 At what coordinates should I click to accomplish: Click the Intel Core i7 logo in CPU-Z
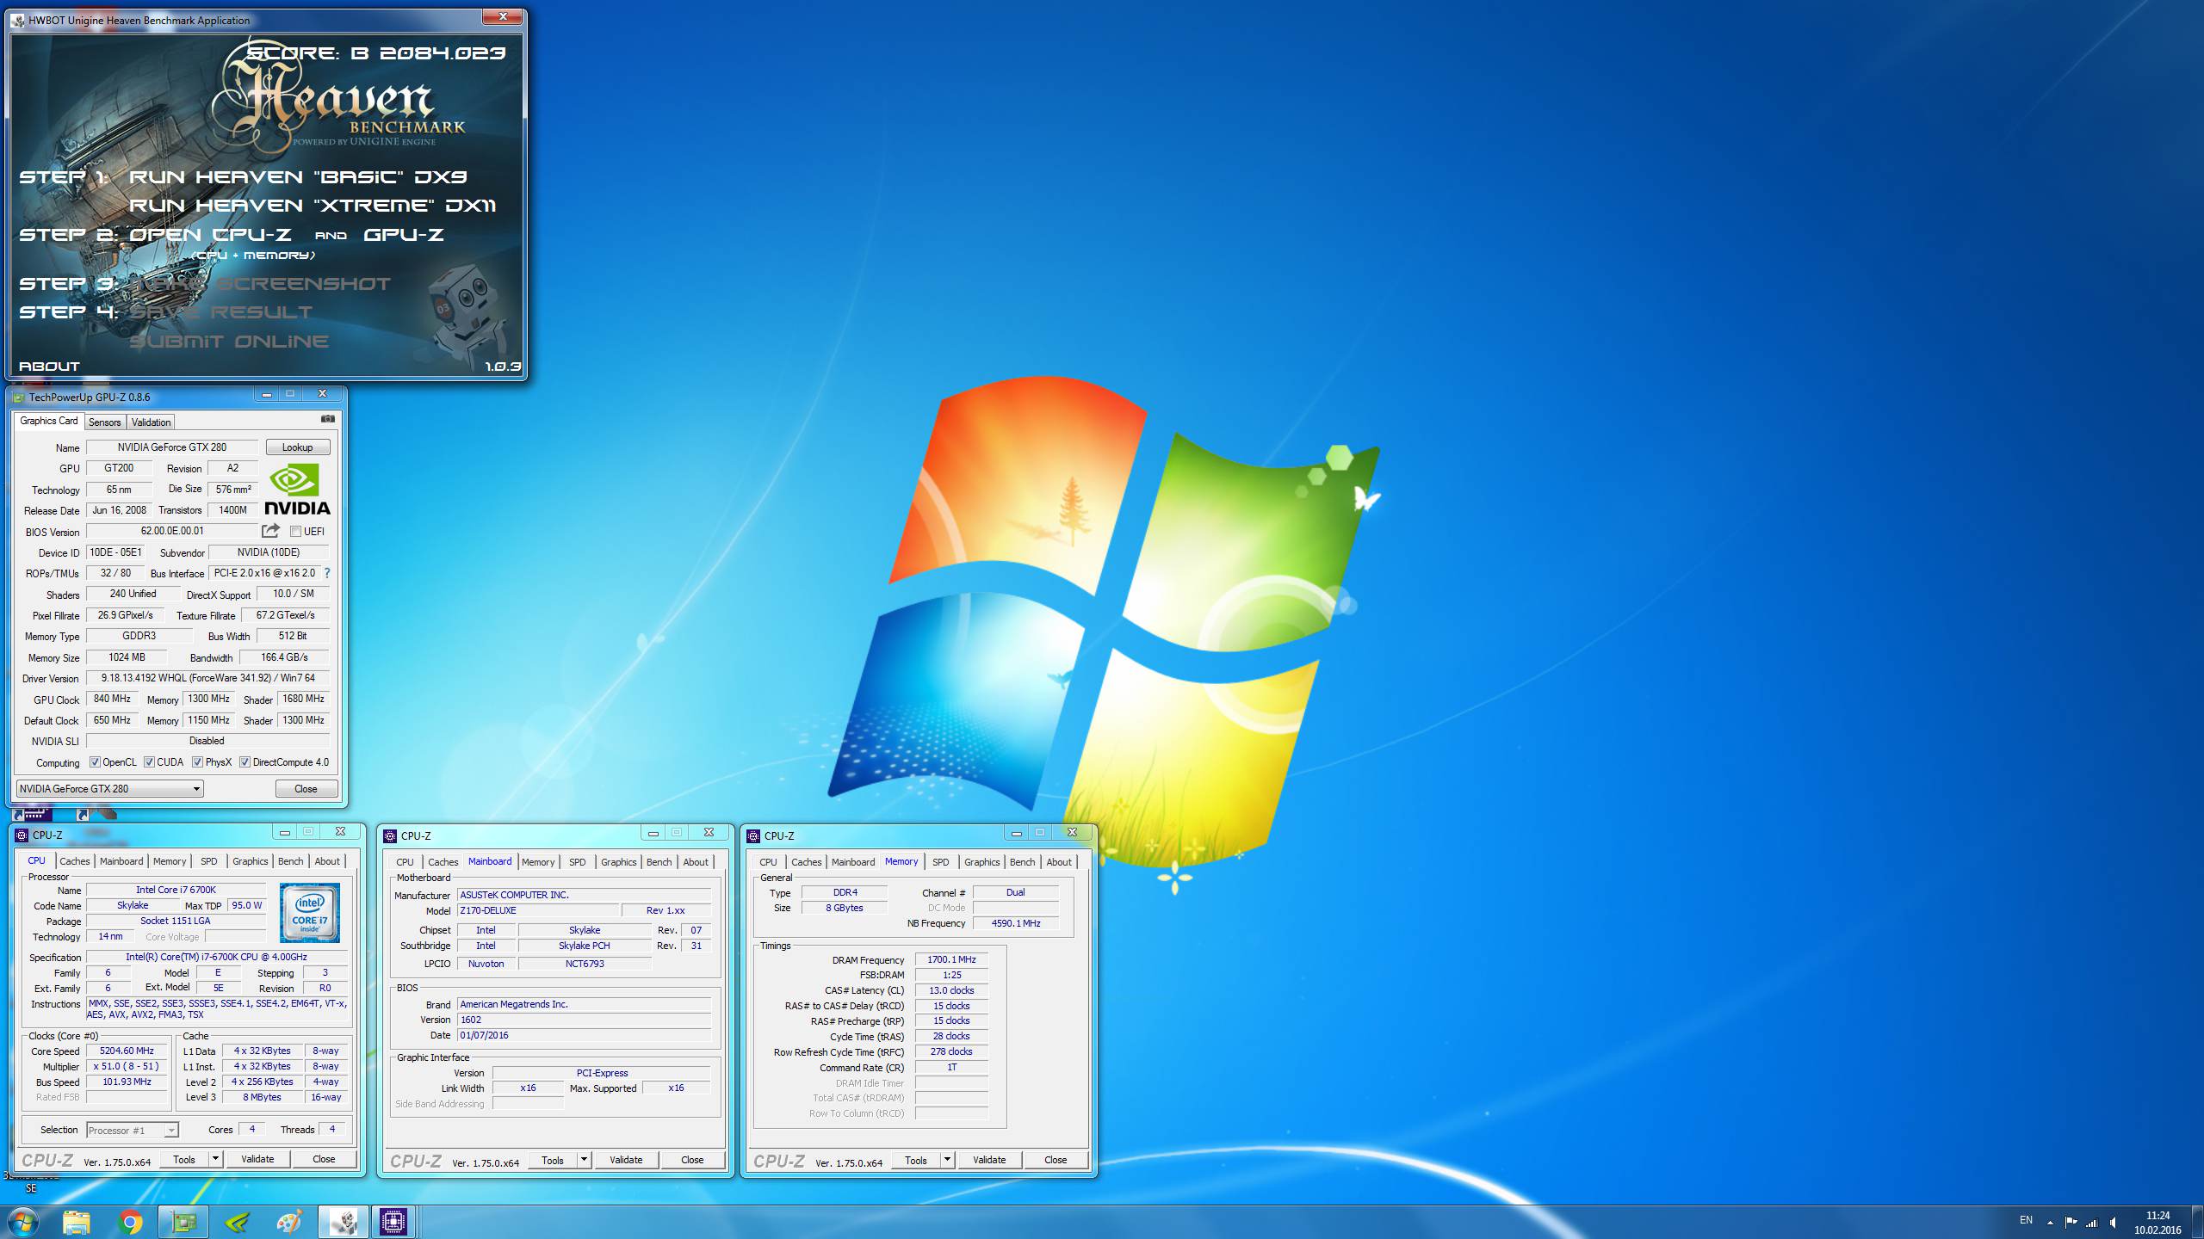pos(310,913)
